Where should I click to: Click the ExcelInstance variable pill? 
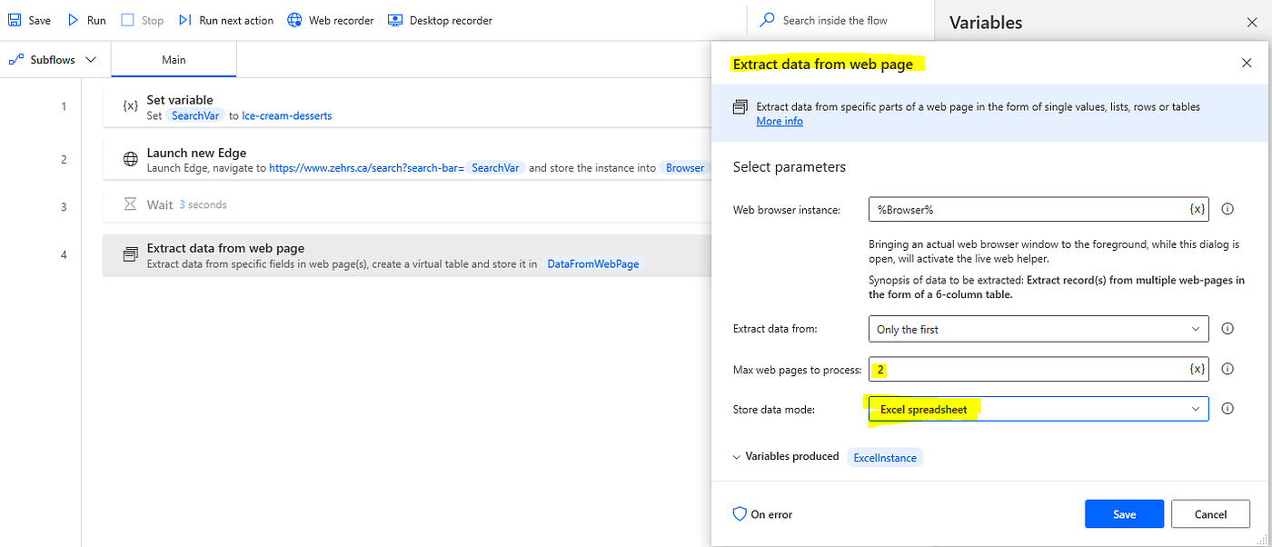click(884, 457)
